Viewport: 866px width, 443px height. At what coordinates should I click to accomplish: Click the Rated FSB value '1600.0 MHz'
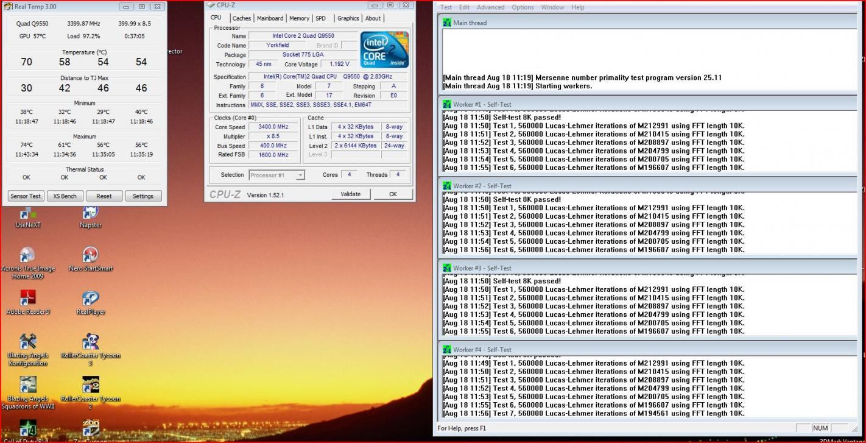[x=273, y=155]
